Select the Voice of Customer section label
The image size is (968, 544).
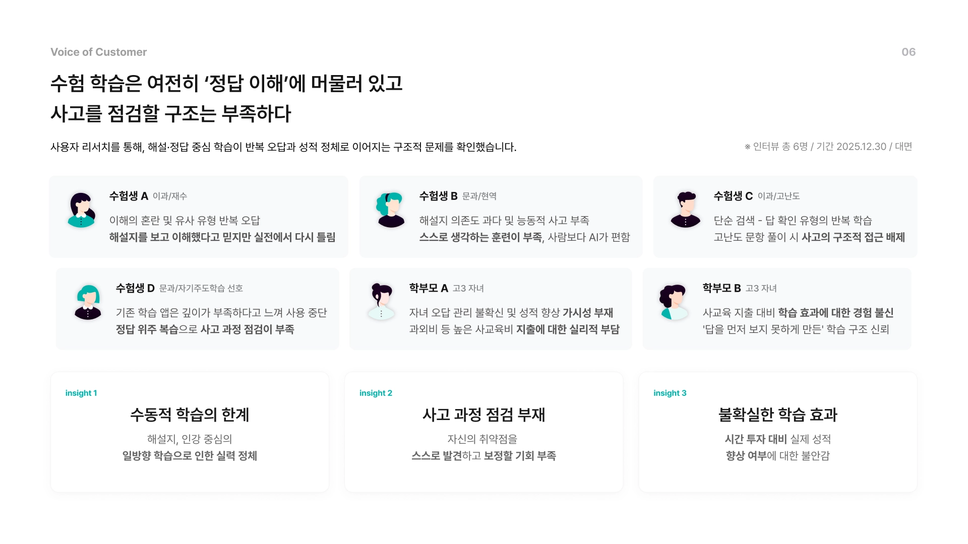click(98, 52)
